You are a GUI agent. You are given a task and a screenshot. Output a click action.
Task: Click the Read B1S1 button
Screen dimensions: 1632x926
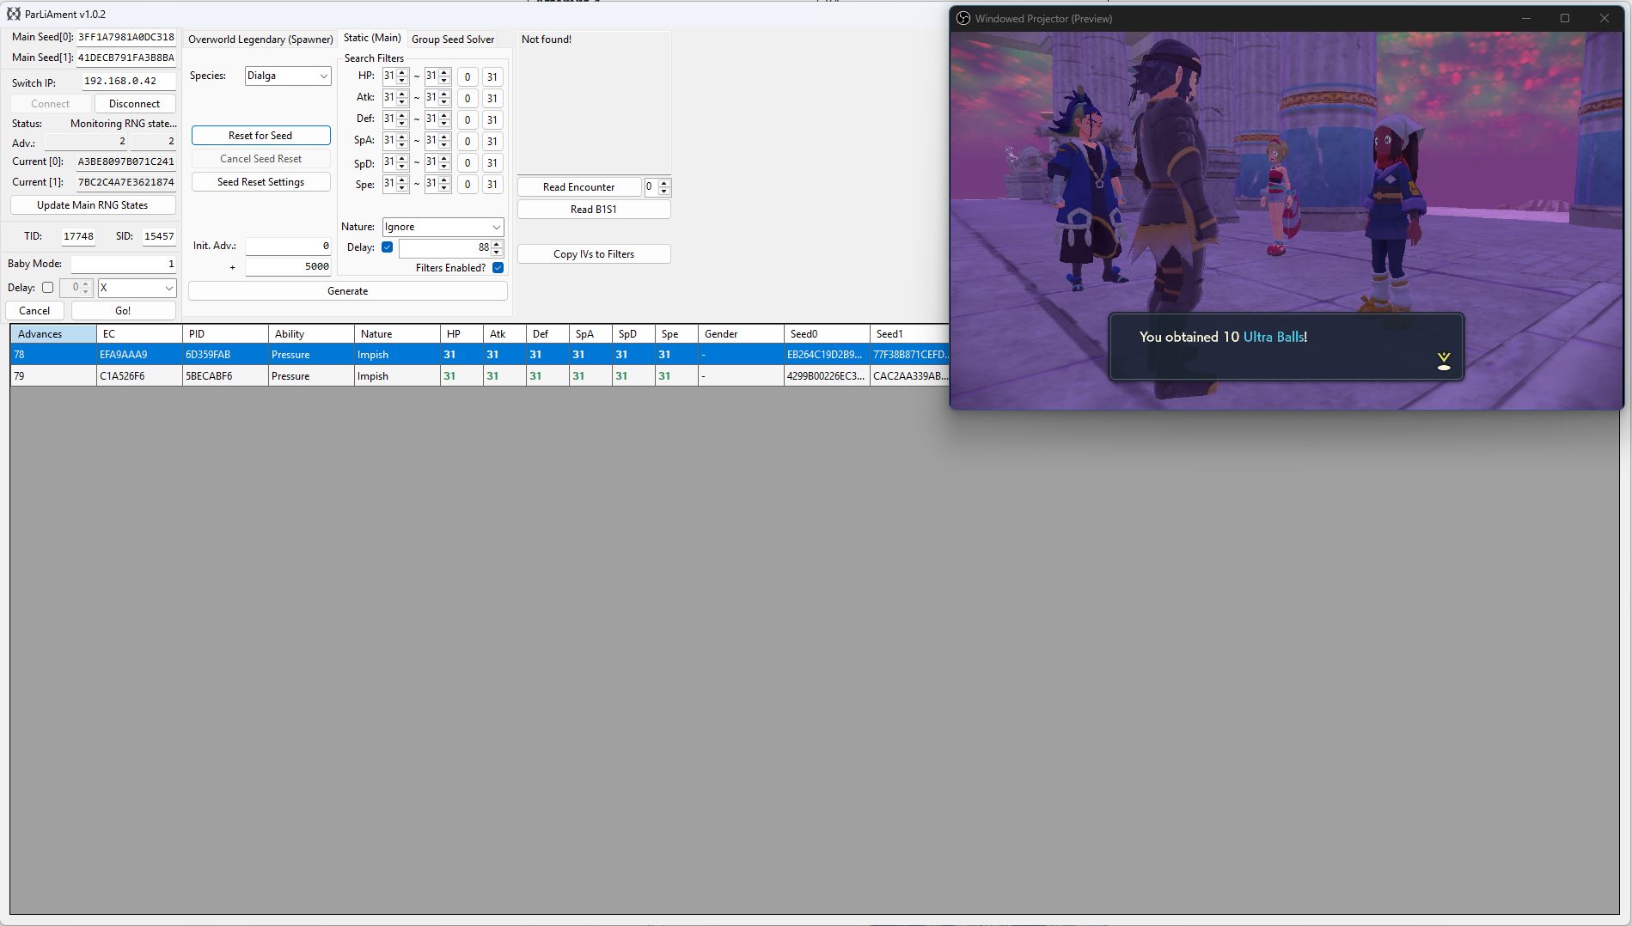coord(593,210)
